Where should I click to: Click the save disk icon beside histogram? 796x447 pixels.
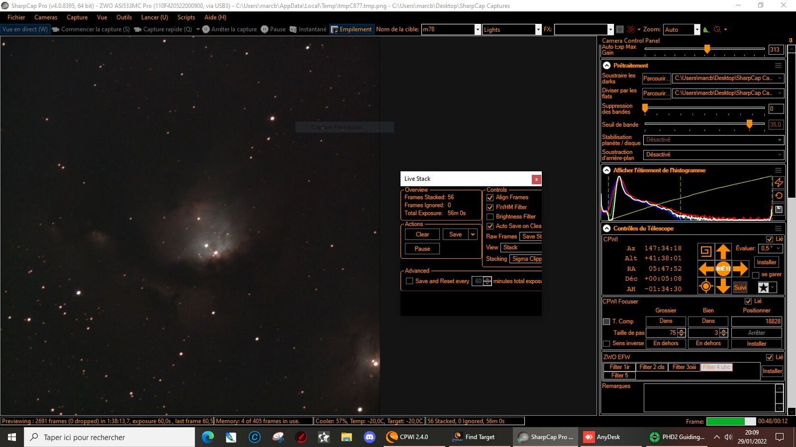click(x=778, y=209)
